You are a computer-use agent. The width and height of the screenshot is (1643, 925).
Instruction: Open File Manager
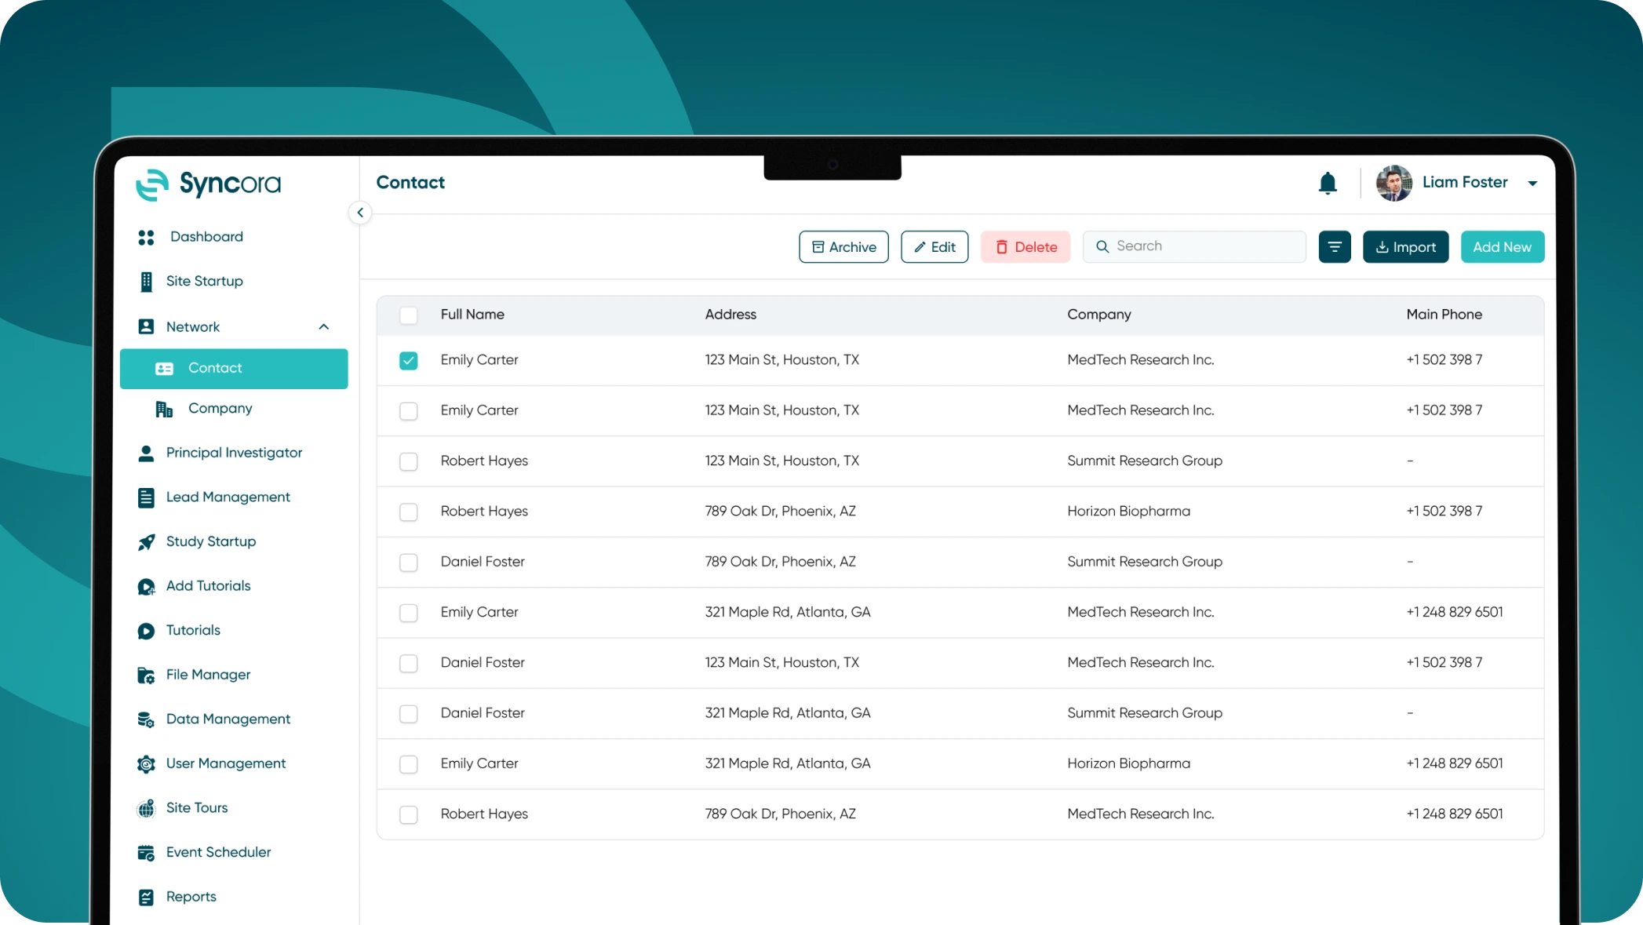coord(208,675)
